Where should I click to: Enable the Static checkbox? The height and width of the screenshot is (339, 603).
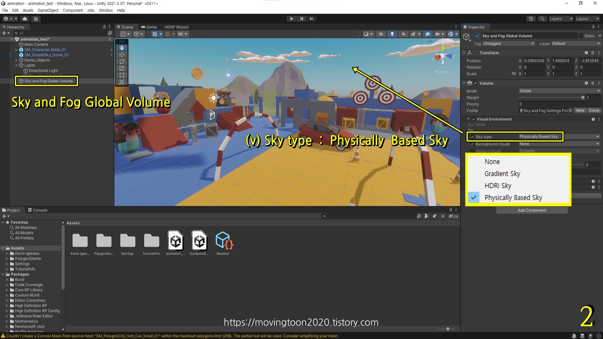click(581, 36)
